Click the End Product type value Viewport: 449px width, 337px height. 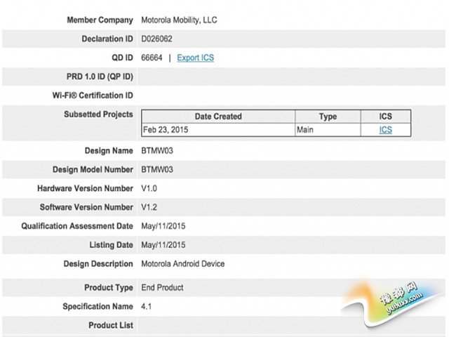(x=163, y=288)
